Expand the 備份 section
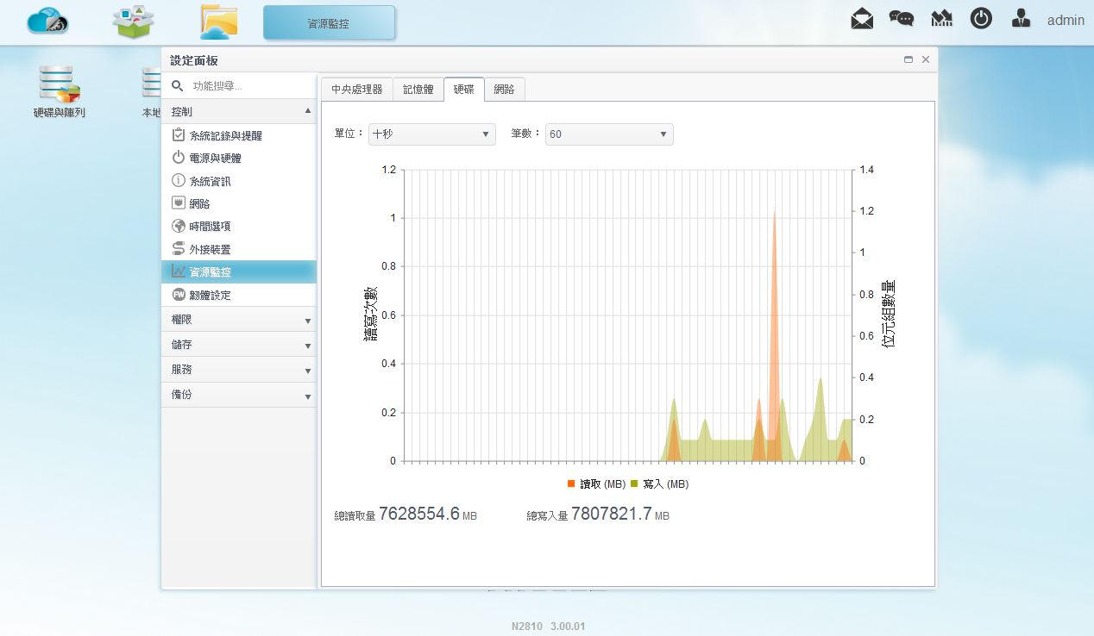This screenshot has width=1094, height=636. tap(239, 395)
